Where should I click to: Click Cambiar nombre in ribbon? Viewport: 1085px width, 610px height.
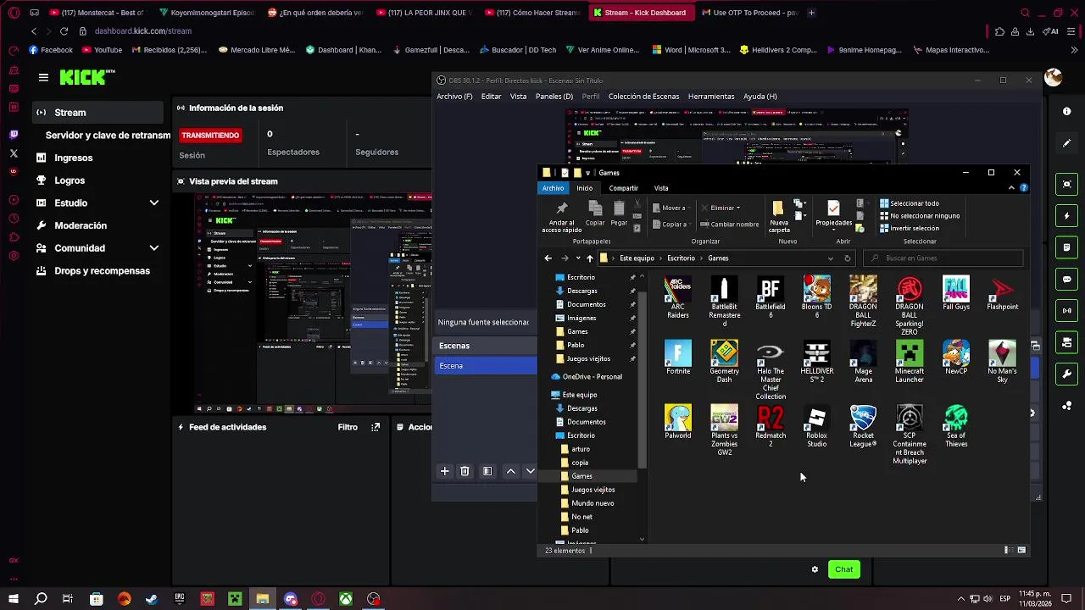[x=730, y=225]
